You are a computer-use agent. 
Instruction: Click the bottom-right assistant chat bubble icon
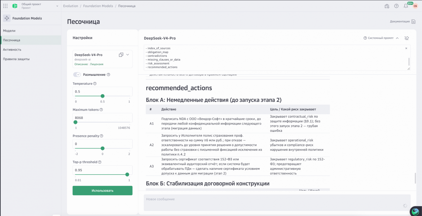click(415, 211)
